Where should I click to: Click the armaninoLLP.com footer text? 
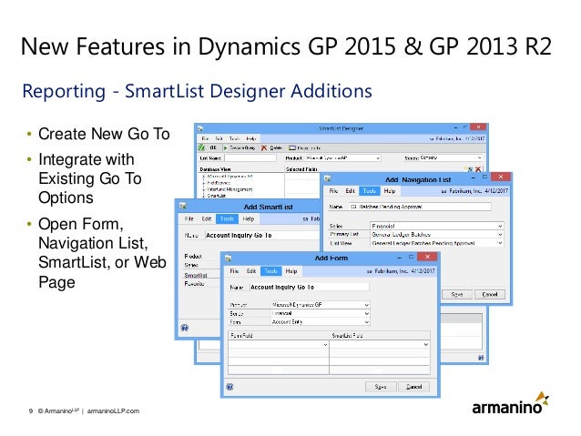coord(113,411)
